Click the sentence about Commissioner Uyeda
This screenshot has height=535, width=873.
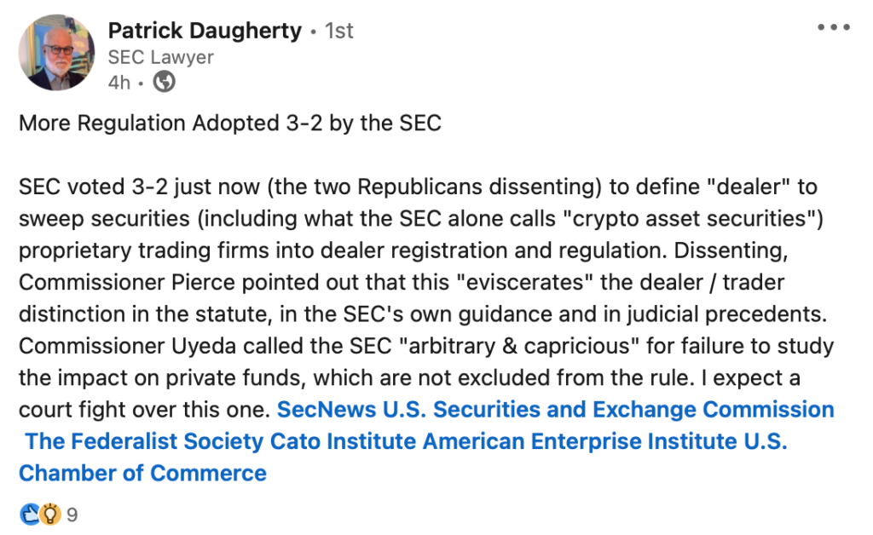coord(426,346)
